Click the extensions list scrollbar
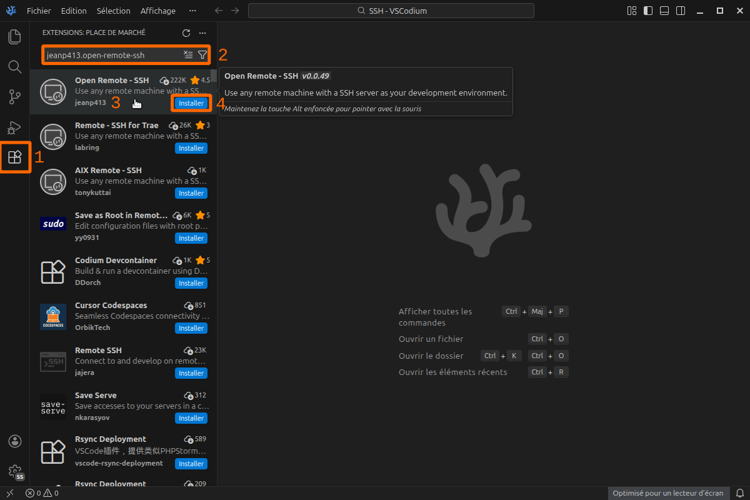 214,76
